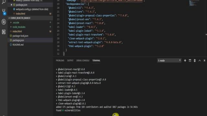Image resolution: width=207 pixels, height=116 pixels.
Task: Click the editor minimap
Action: pyautogui.click(x=194, y=3)
